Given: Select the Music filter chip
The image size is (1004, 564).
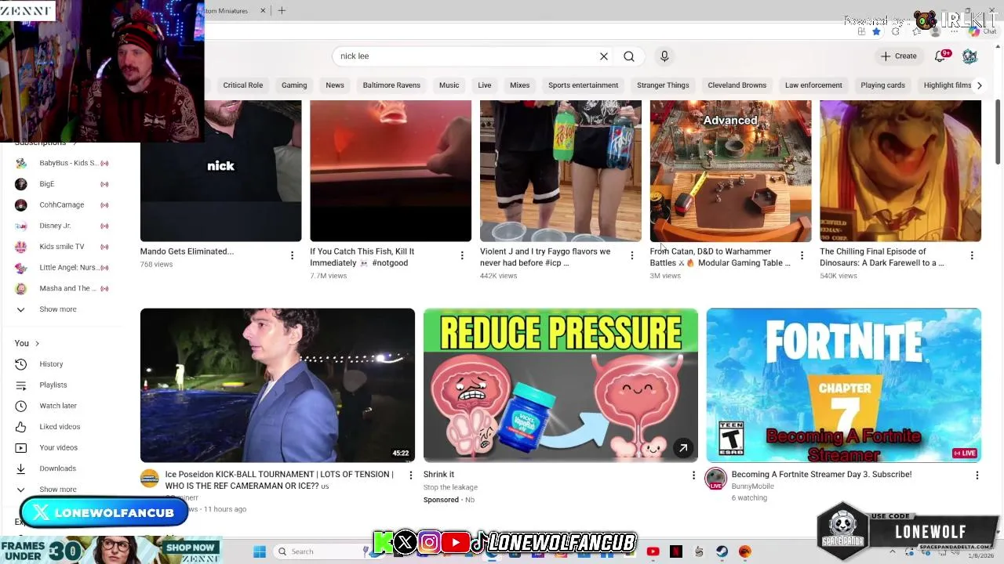Looking at the screenshot, I should (449, 85).
